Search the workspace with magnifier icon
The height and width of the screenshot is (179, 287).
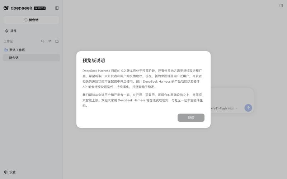(42, 41)
